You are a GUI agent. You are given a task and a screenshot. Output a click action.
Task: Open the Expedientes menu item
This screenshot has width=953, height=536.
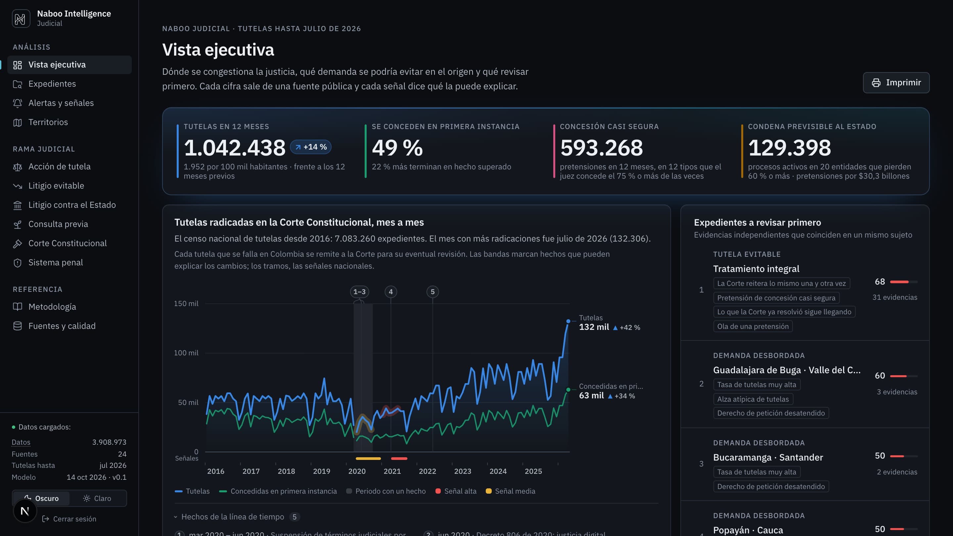click(69, 84)
